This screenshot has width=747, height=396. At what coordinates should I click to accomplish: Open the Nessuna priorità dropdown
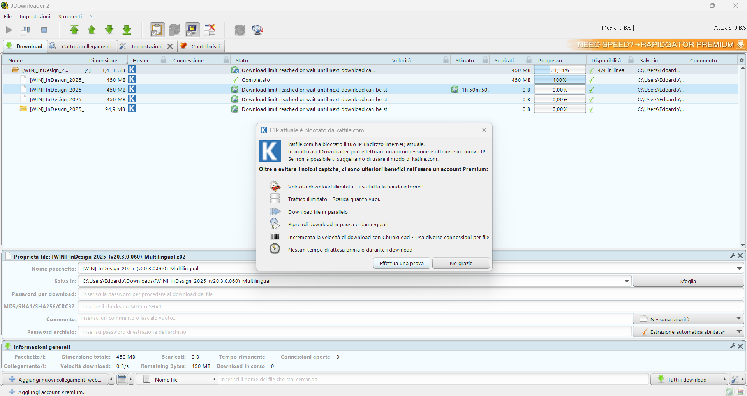click(688, 319)
